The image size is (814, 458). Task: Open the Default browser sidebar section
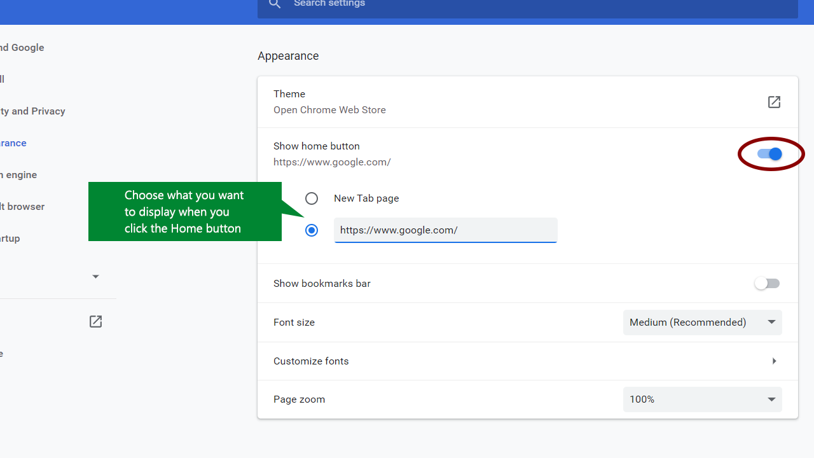[22, 207]
